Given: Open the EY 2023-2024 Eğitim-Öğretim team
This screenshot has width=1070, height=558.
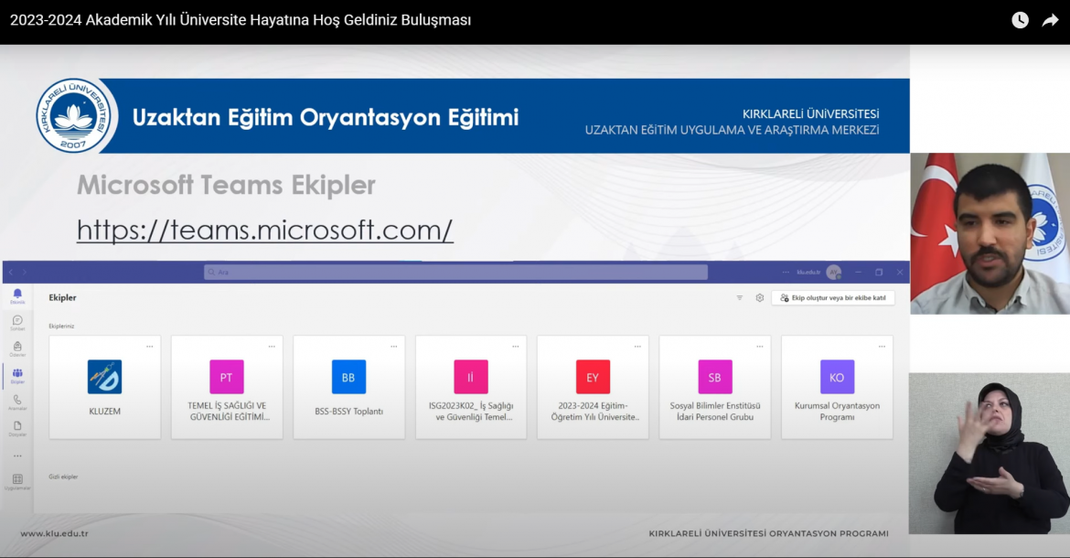Looking at the screenshot, I should [x=593, y=387].
